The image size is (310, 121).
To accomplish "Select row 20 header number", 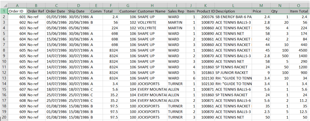I will click(4, 117).
